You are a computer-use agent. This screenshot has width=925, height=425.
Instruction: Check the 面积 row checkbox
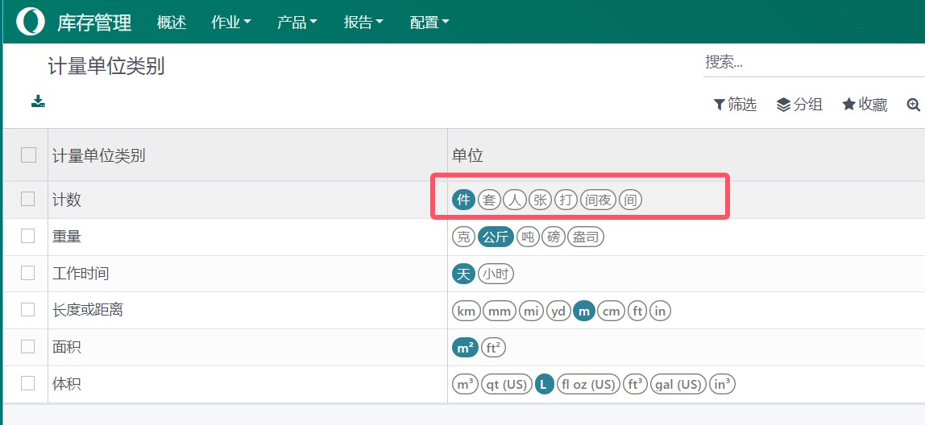click(x=27, y=347)
